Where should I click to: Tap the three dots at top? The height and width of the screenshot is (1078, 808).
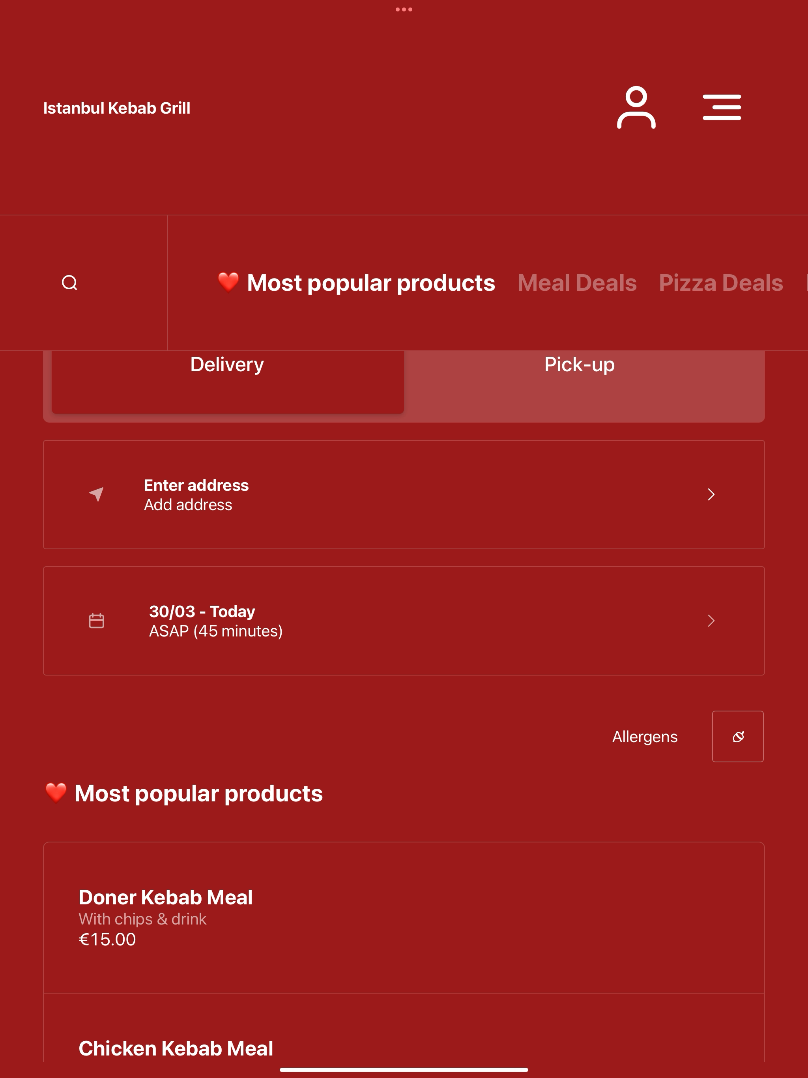point(404,9)
